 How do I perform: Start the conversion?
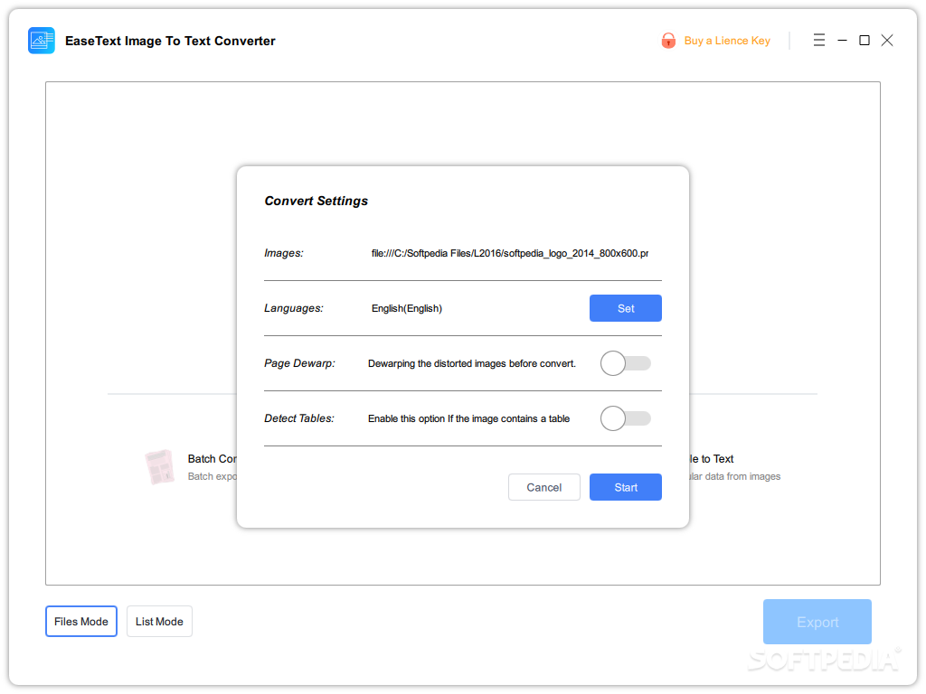click(626, 487)
